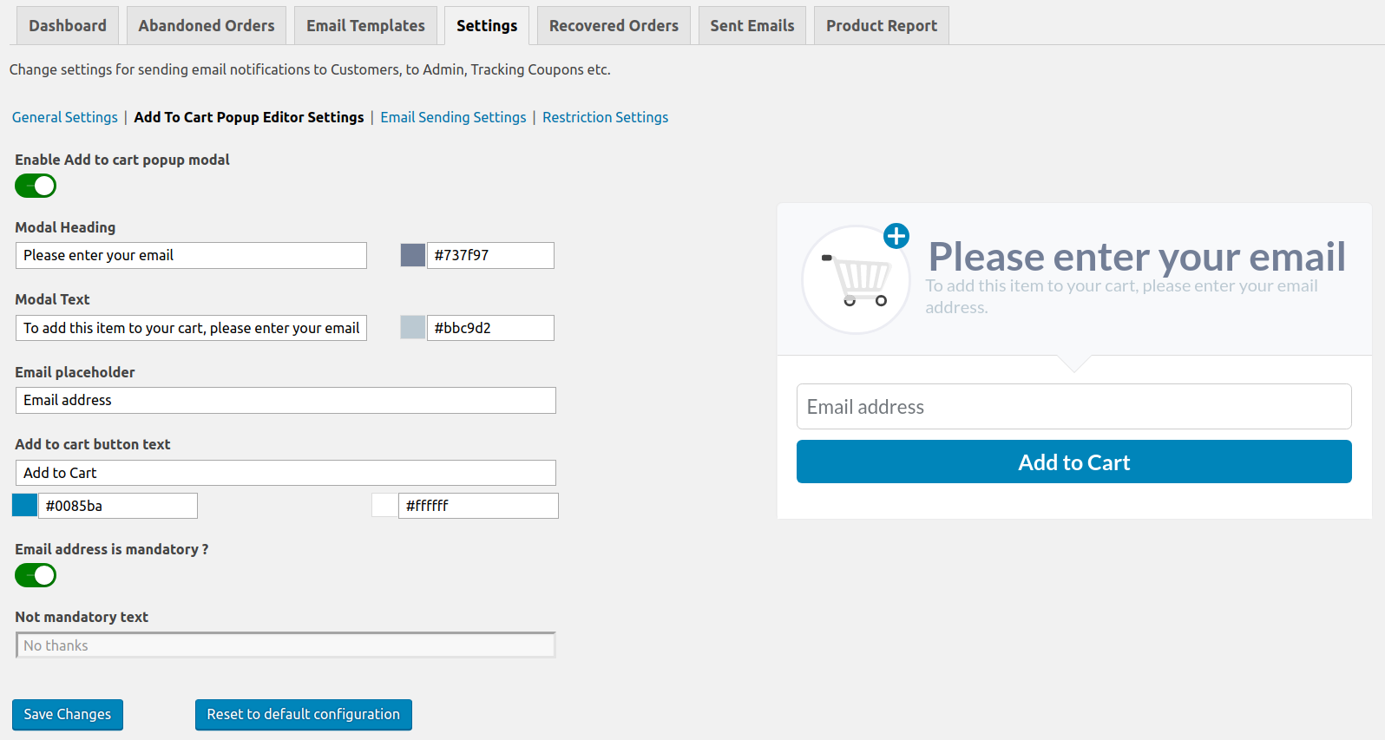Open the blue button background color swatch

[24, 505]
